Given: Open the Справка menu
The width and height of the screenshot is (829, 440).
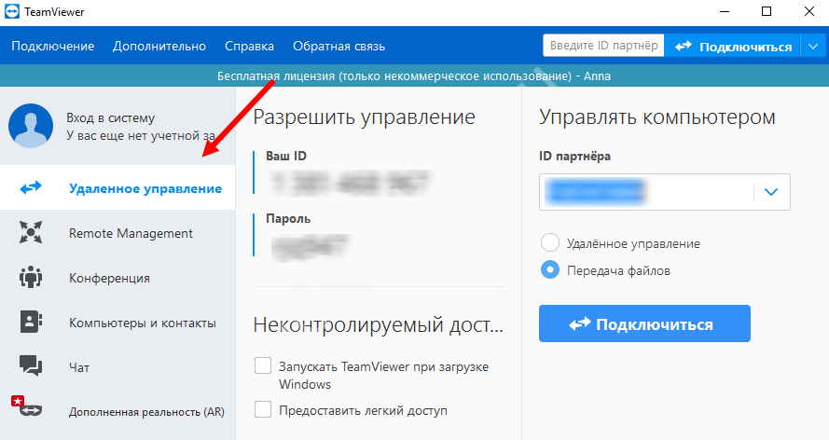Looking at the screenshot, I should [249, 46].
